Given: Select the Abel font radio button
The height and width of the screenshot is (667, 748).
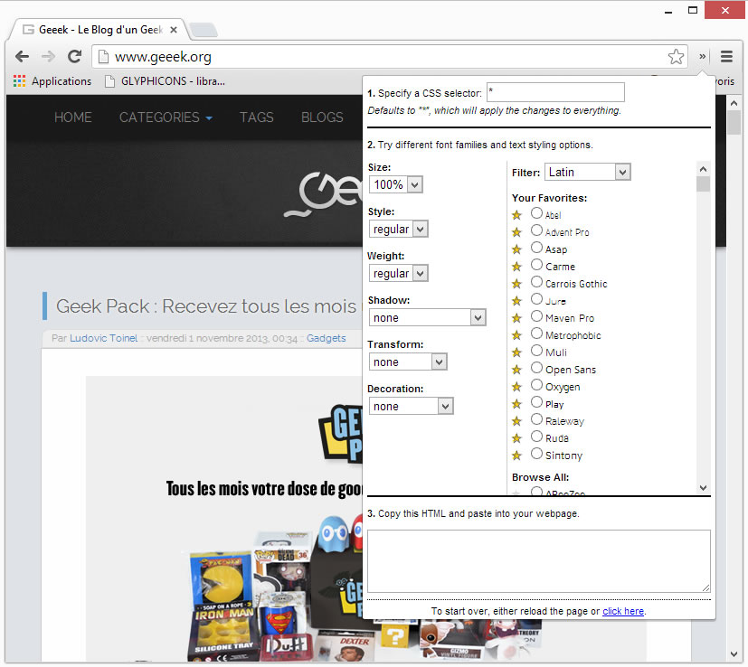Looking at the screenshot, I should 536,212.
